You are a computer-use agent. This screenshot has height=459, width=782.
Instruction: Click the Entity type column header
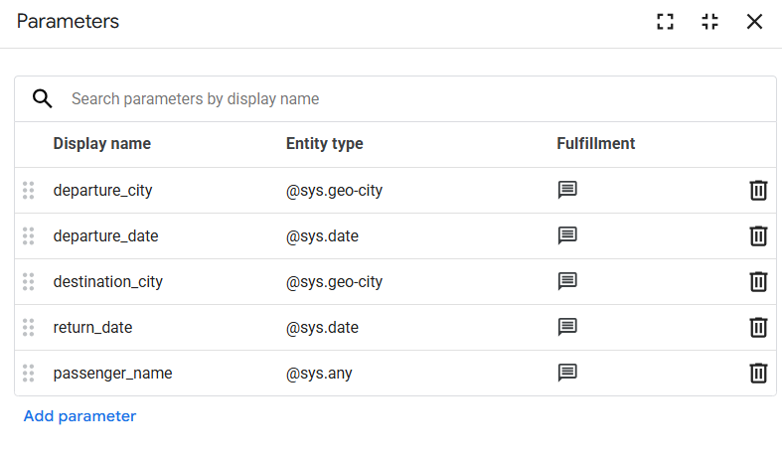[325, 144]
